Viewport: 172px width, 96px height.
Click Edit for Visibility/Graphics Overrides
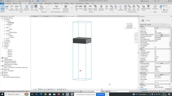162,34
